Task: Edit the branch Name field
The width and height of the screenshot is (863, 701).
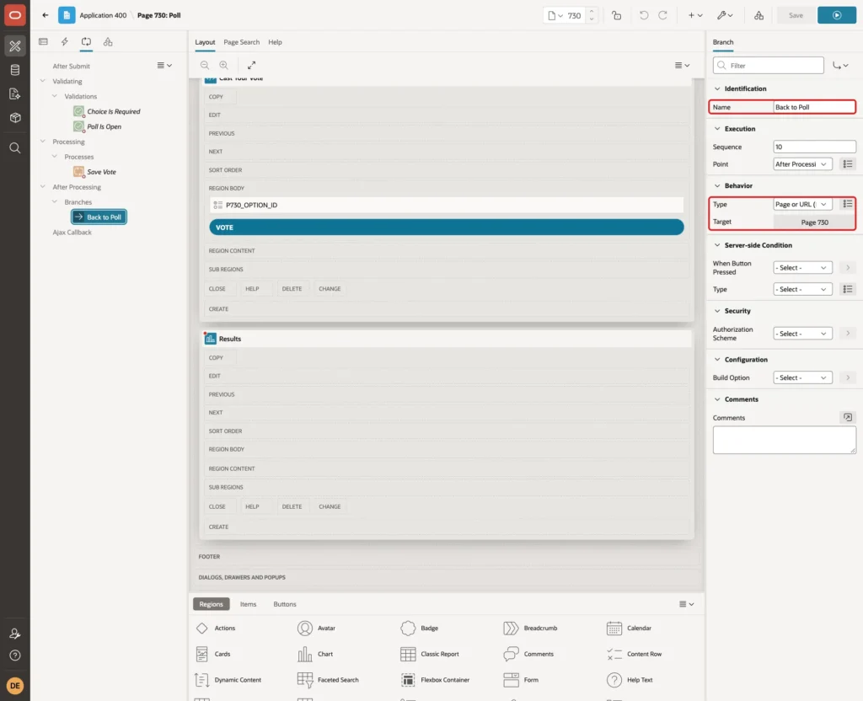Action: click(x=813, y=107)
